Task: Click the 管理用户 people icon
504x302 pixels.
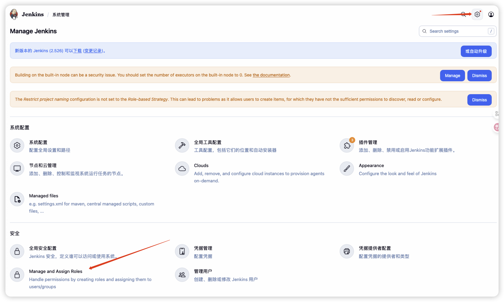Action: [x=182, y=275]
